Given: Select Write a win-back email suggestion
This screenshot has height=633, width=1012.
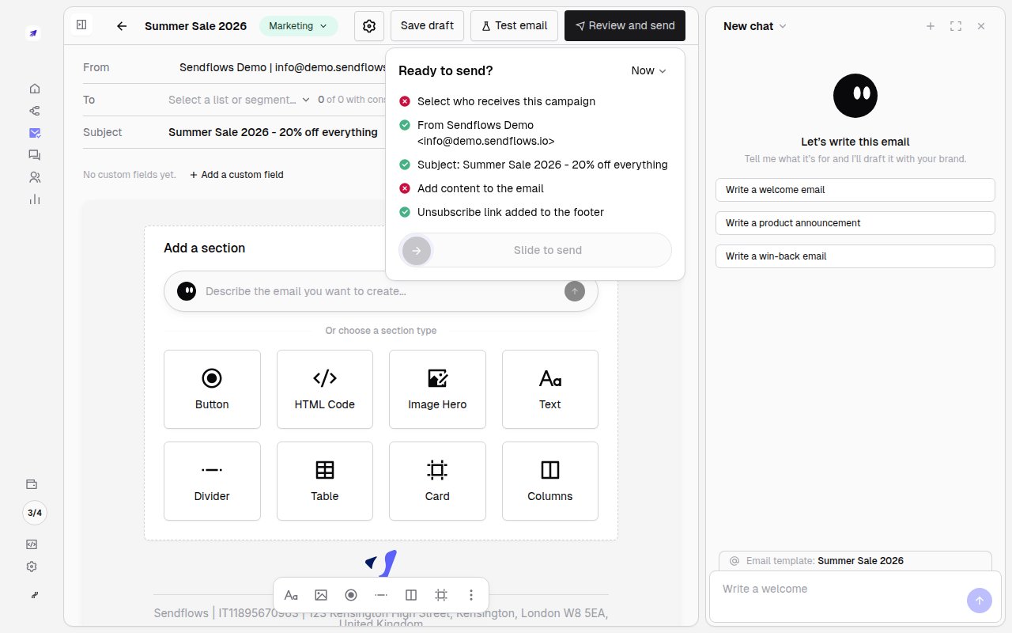Looking at the screenshot, I should (855, 256).
